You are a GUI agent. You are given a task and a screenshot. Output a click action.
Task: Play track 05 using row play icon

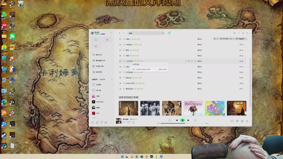[x=186, y=61]
